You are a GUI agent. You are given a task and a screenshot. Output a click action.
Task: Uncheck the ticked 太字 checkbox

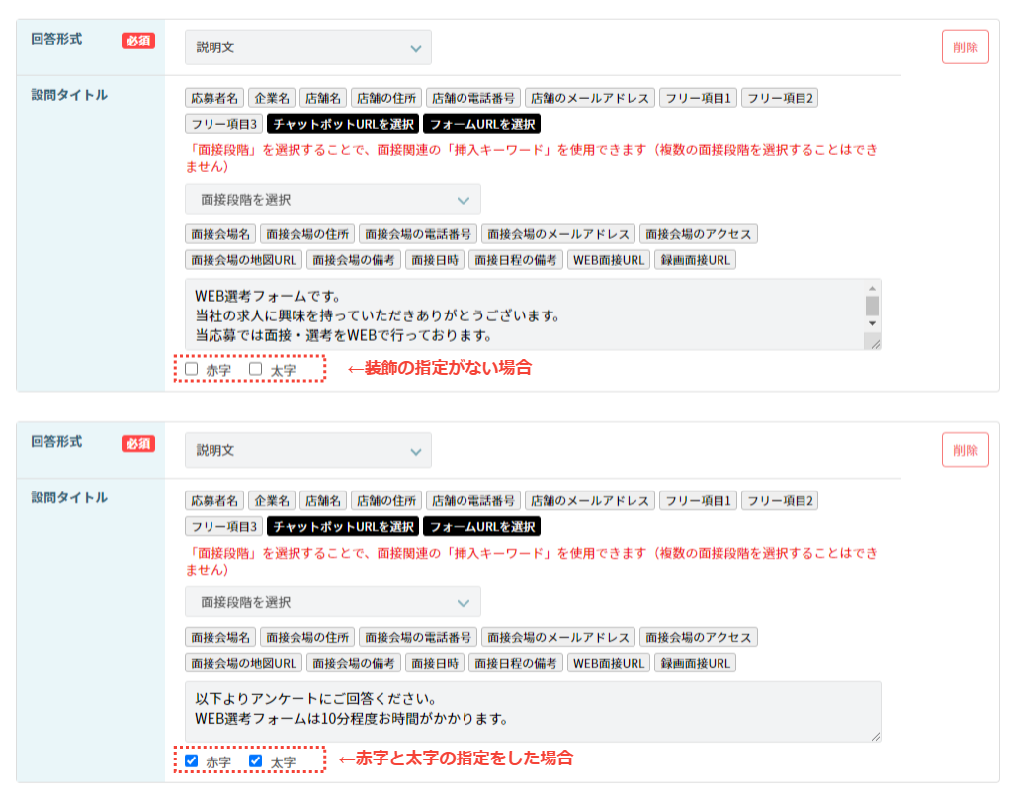coord(256,761)
